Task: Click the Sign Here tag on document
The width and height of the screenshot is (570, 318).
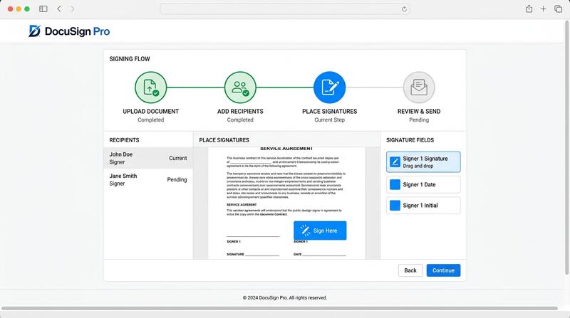Action: (320, 230)
